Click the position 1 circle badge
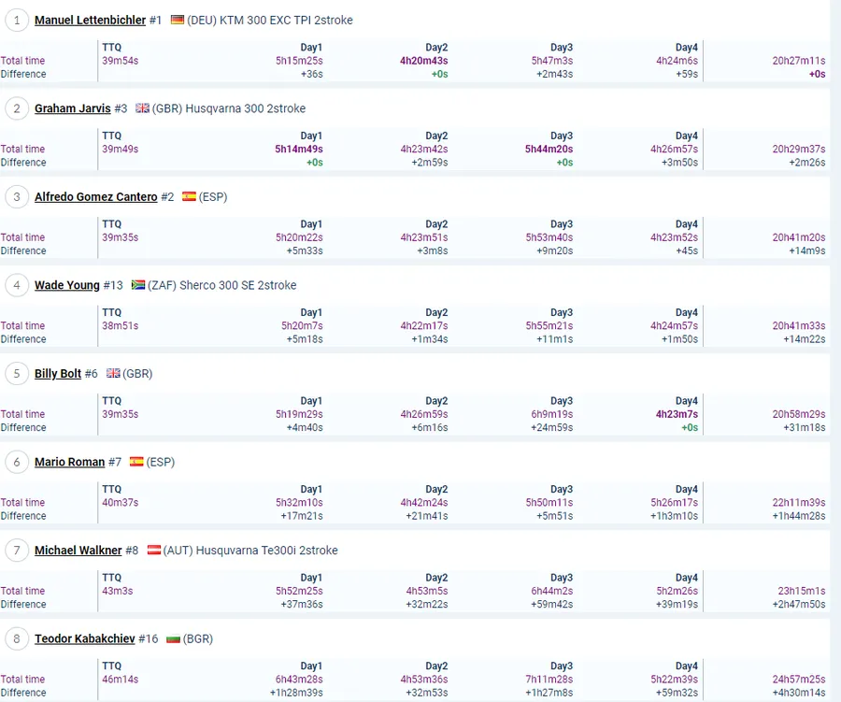841x702 pixels. [x=17, y=21]
